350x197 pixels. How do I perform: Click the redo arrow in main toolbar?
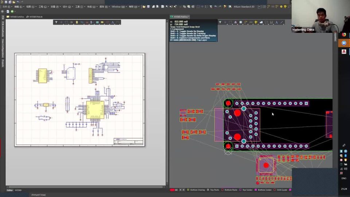(220, 7)
